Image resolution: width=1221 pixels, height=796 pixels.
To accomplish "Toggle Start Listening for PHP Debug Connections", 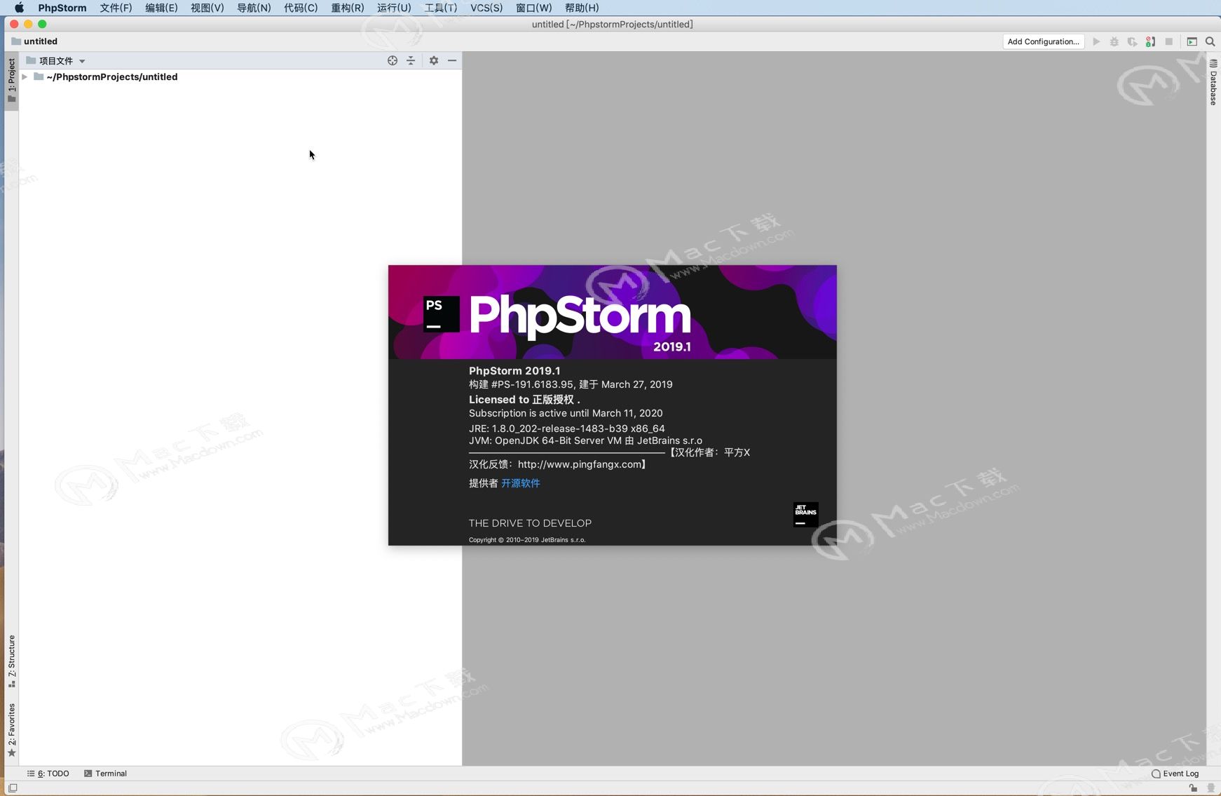I will pyautogui.click(x=1150, y=41).
